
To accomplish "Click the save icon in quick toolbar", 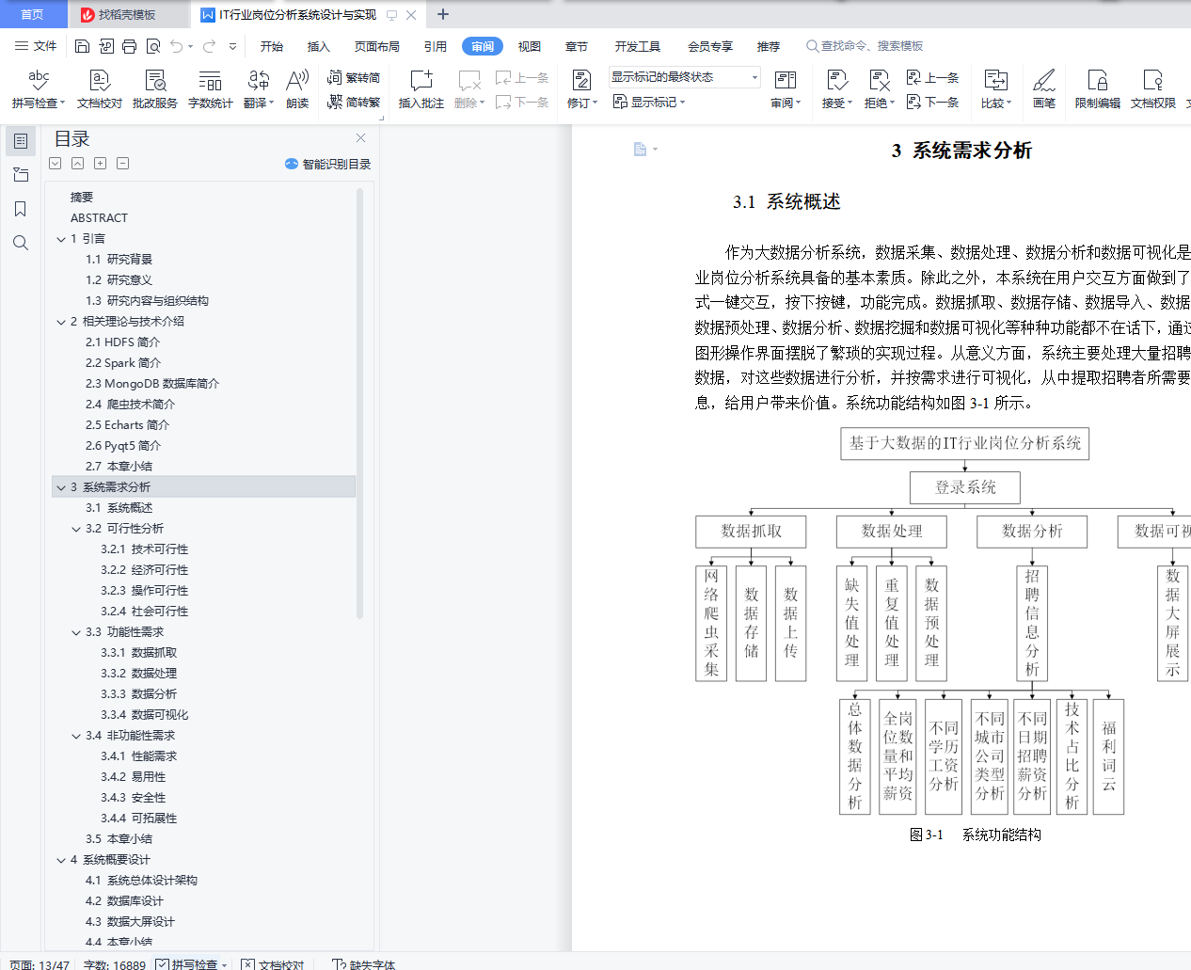I will click(x=82, y=46).
